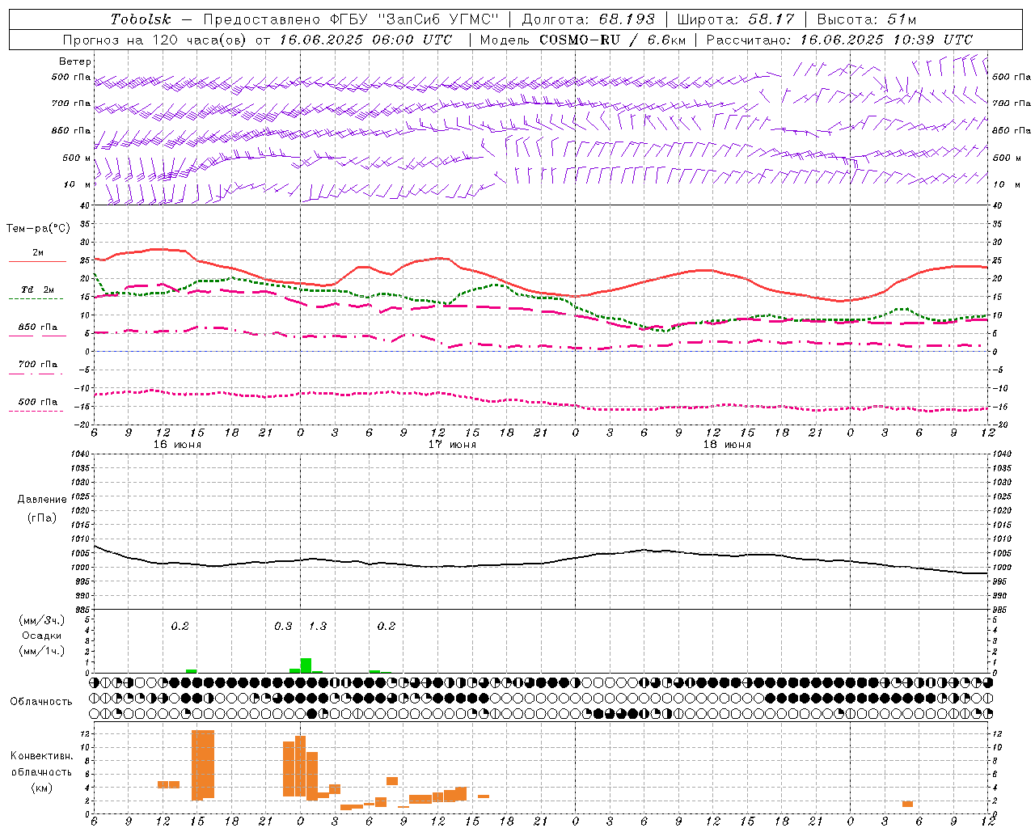1035x828 pixels.
Task: Click the tallest orange convective bar at 15h
Action: click(203, 765)
